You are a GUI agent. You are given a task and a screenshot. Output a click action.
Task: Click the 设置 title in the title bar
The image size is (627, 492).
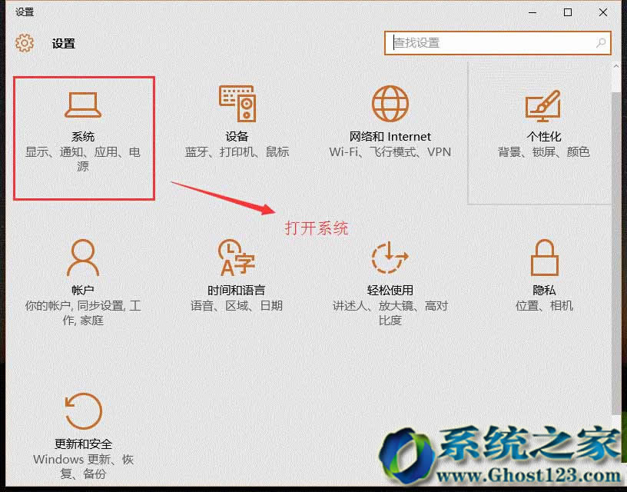pyautogui.click(x=63, y=44)
